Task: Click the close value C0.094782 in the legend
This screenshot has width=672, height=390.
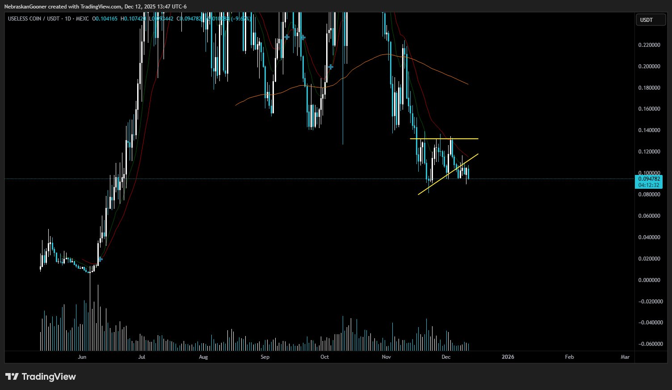Action: [x=189, y=19]
